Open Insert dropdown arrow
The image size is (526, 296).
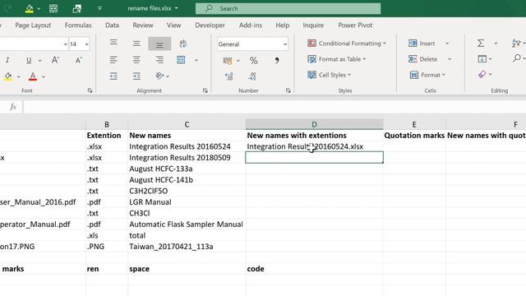click(x=447, y=44)
